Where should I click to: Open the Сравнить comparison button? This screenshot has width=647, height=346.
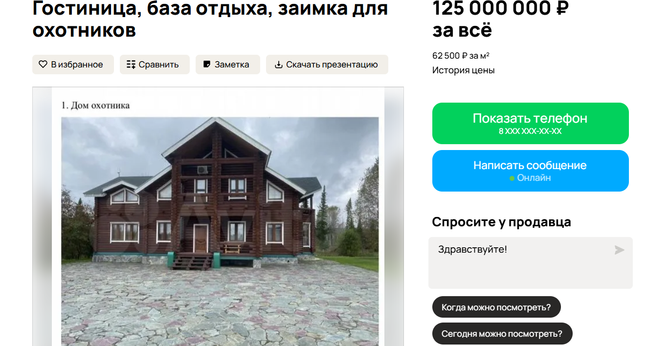coord(155,65)
